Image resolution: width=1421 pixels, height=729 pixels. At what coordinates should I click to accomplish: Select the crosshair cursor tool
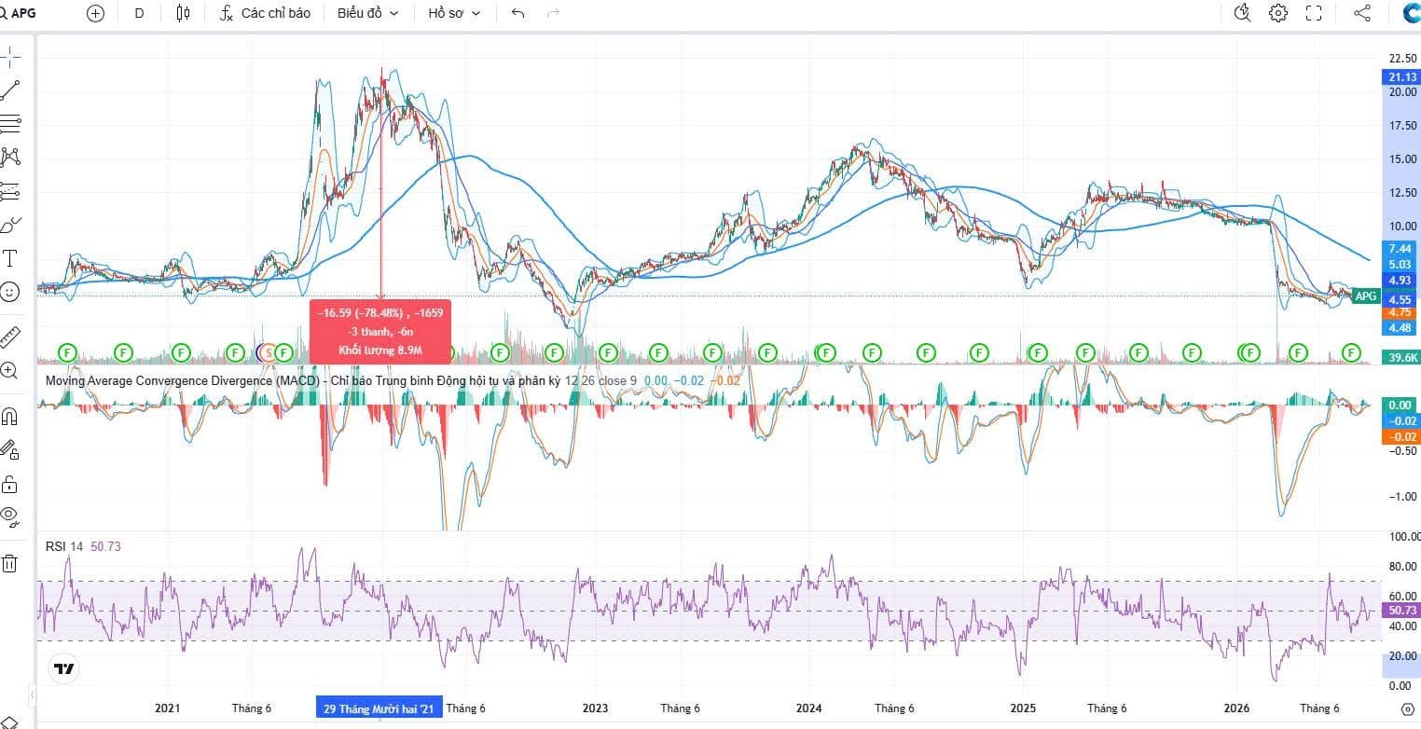click(9, 57)
